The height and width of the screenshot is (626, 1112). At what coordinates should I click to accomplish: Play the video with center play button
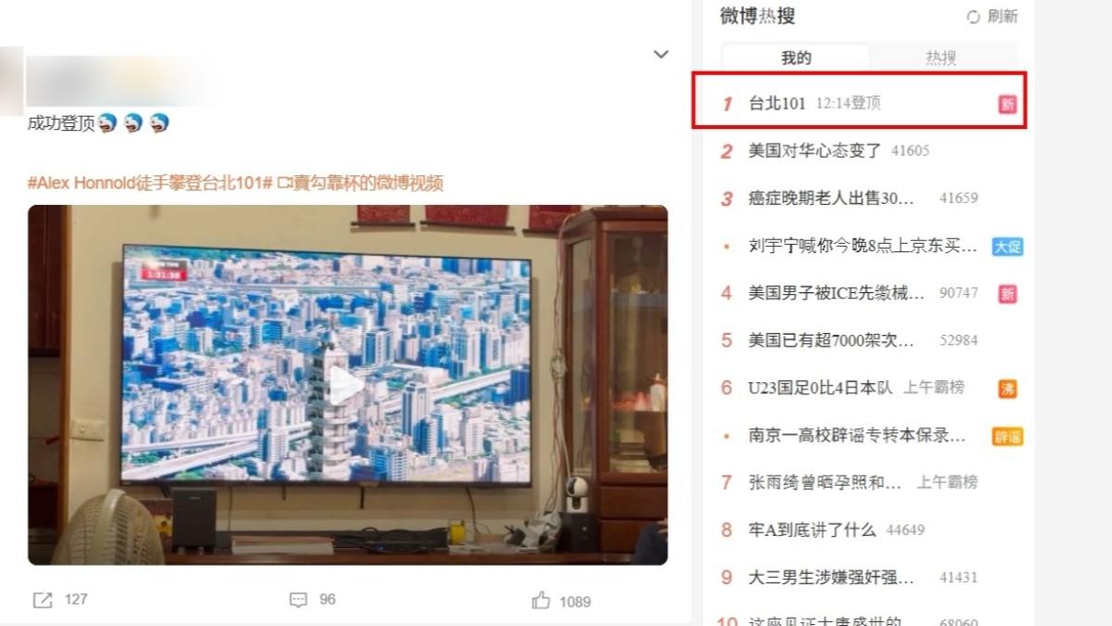pyautogui.click(x=346, y=386)
